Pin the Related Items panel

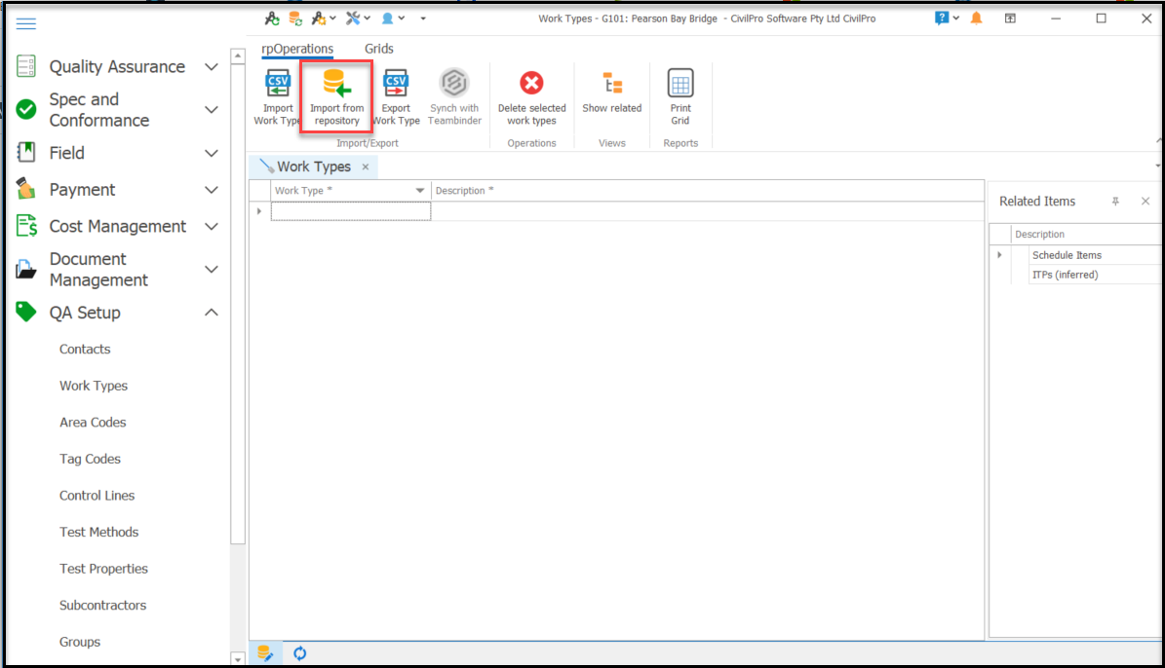pos(1115,201)
